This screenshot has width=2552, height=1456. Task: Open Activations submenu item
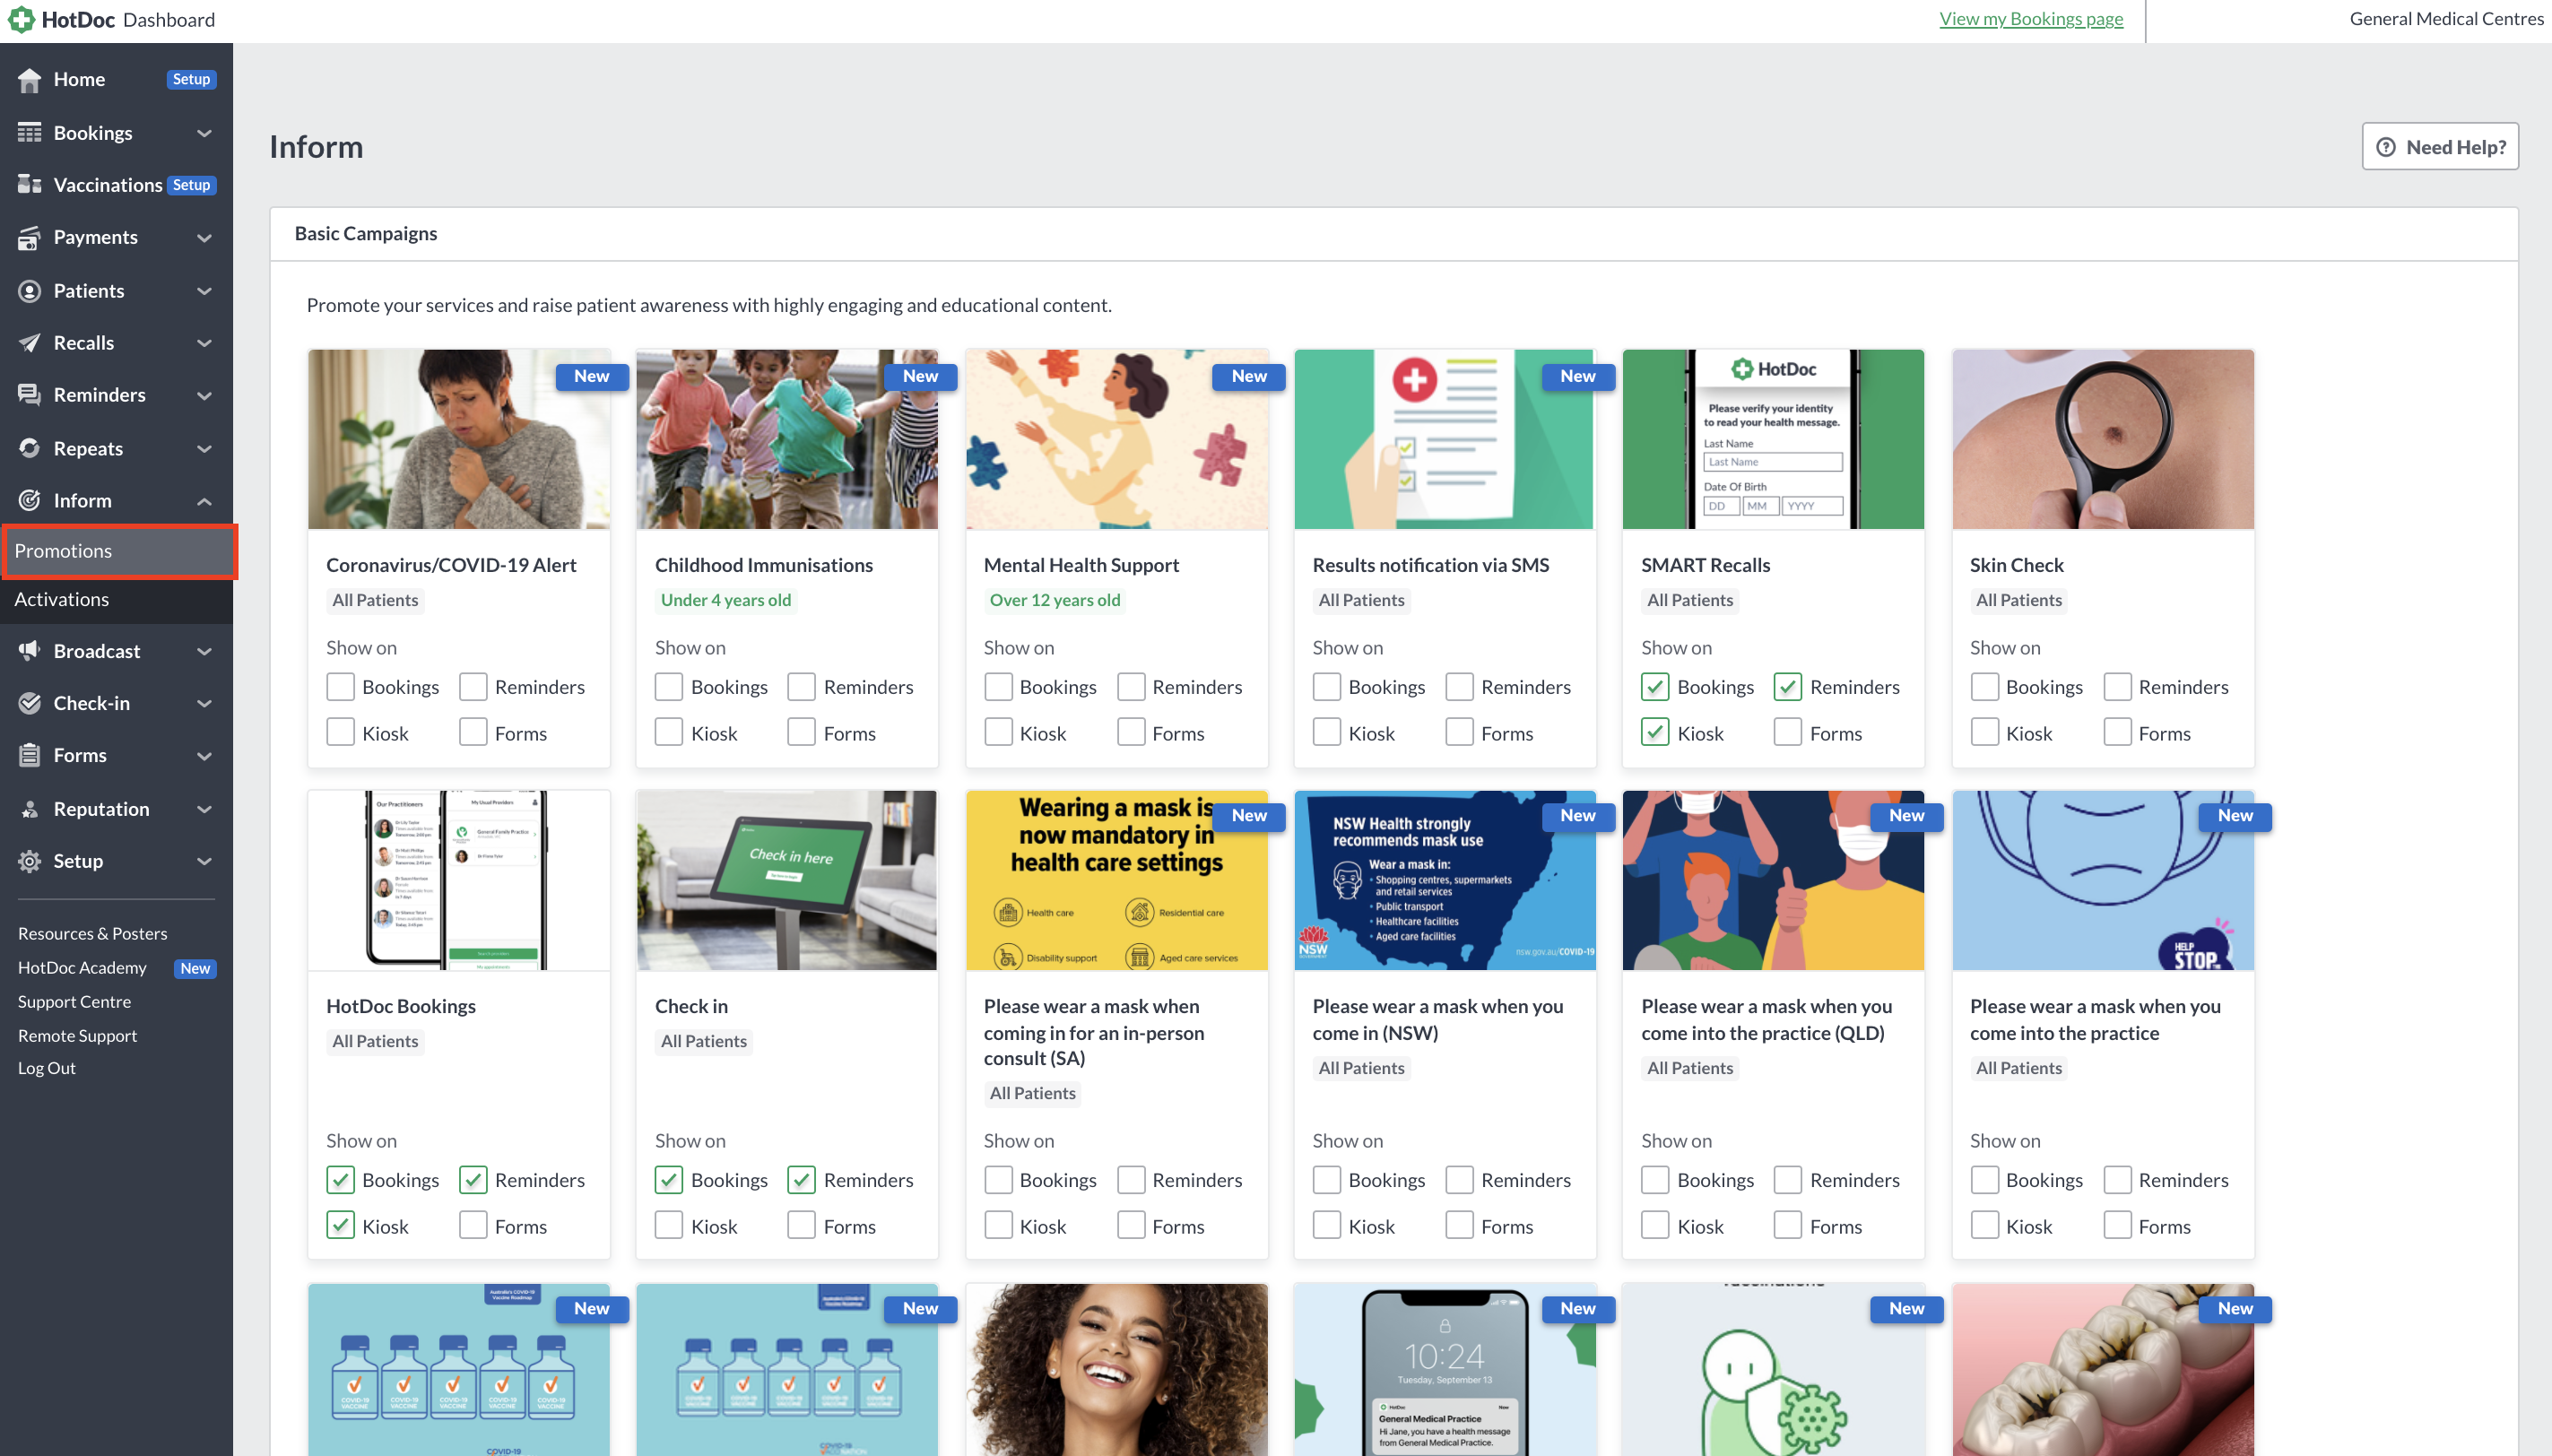(117, 599)
